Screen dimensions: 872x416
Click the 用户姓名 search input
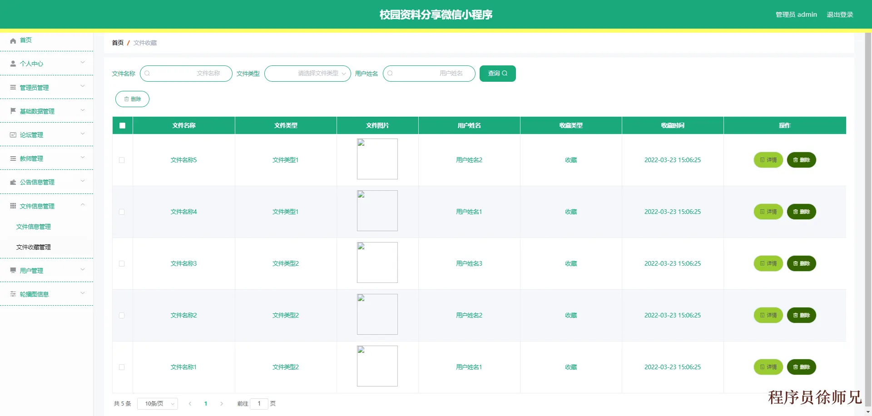coord(429,74)
